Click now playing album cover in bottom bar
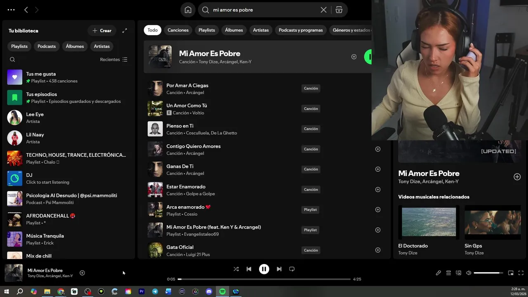Viewport: 528px width, 297px height. 14,273
